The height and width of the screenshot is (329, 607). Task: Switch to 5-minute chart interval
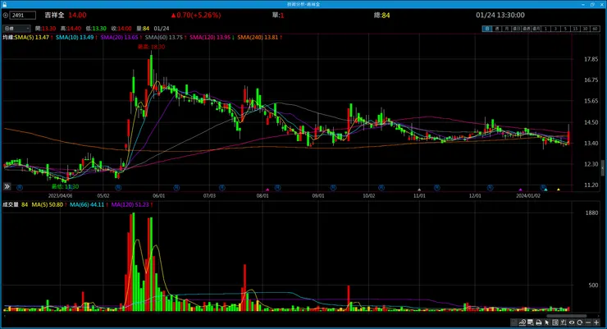566,29
